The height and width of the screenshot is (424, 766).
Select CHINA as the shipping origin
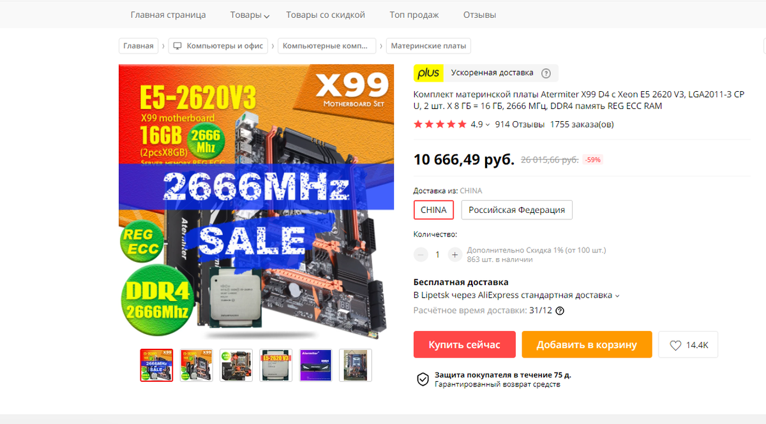[x=433, y=210]
